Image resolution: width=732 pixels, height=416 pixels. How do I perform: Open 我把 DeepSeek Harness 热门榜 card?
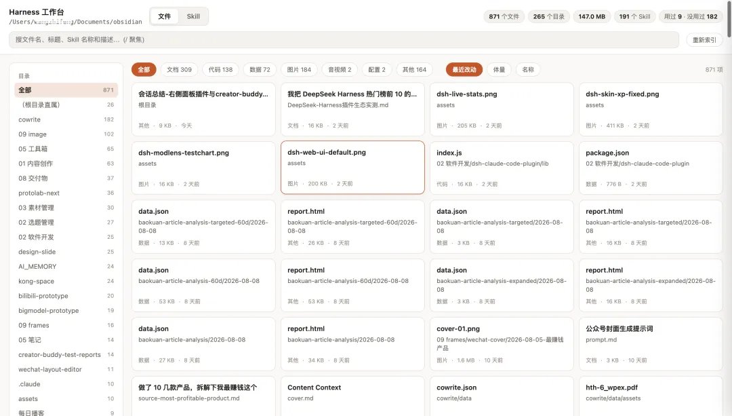352,109
